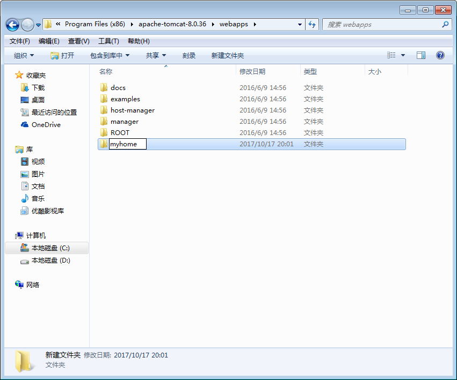Click the Forward navigation arrow
Image resolution: width=457 pixels, height=380 pixels.
(28, 25)
